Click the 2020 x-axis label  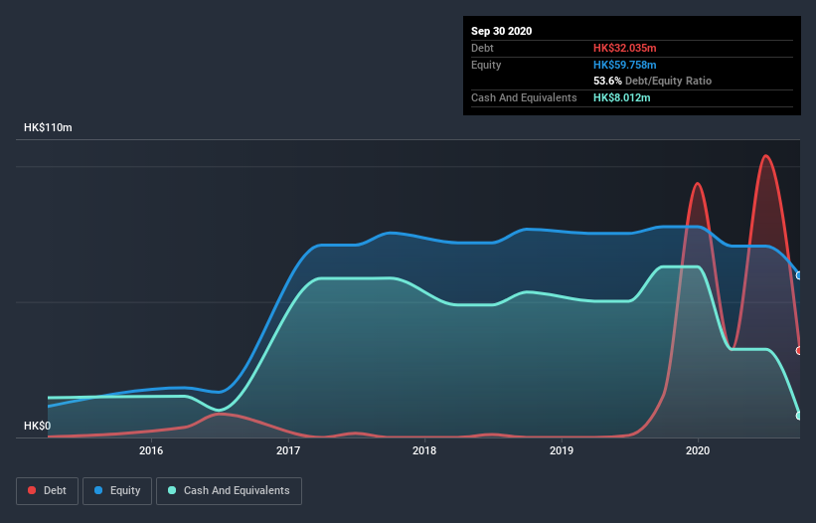click(x=698, y=450)
